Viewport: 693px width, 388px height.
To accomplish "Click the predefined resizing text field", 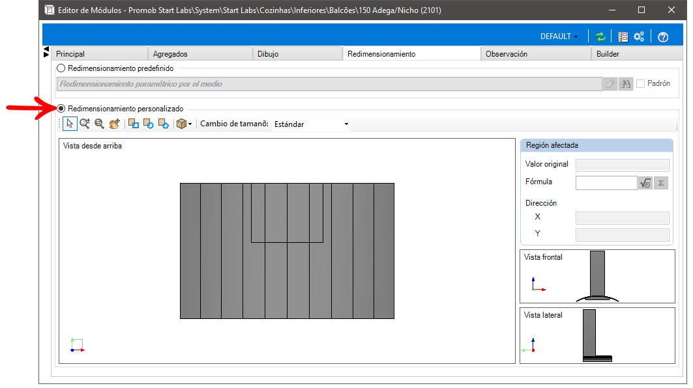I will tap(329, 84).
